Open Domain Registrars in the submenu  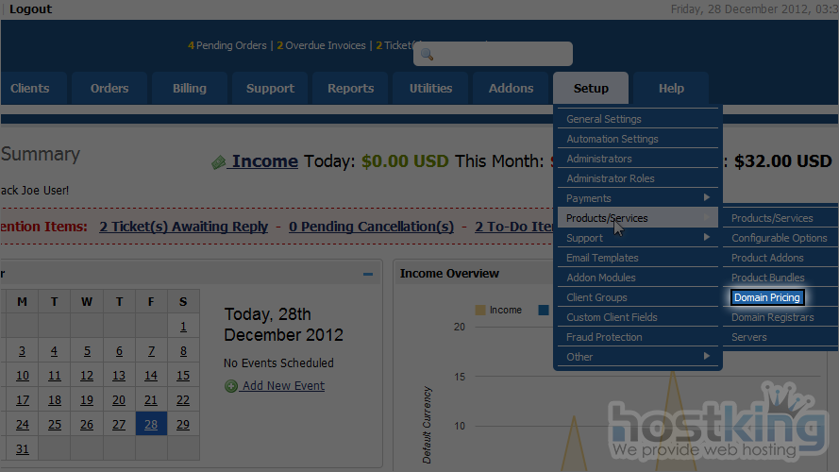pos(772,317)
